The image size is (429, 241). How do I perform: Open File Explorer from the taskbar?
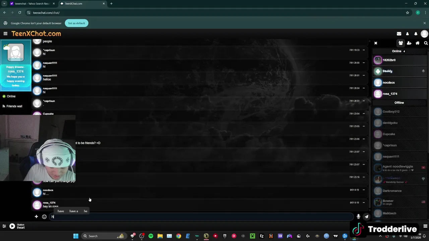[160, 236]
